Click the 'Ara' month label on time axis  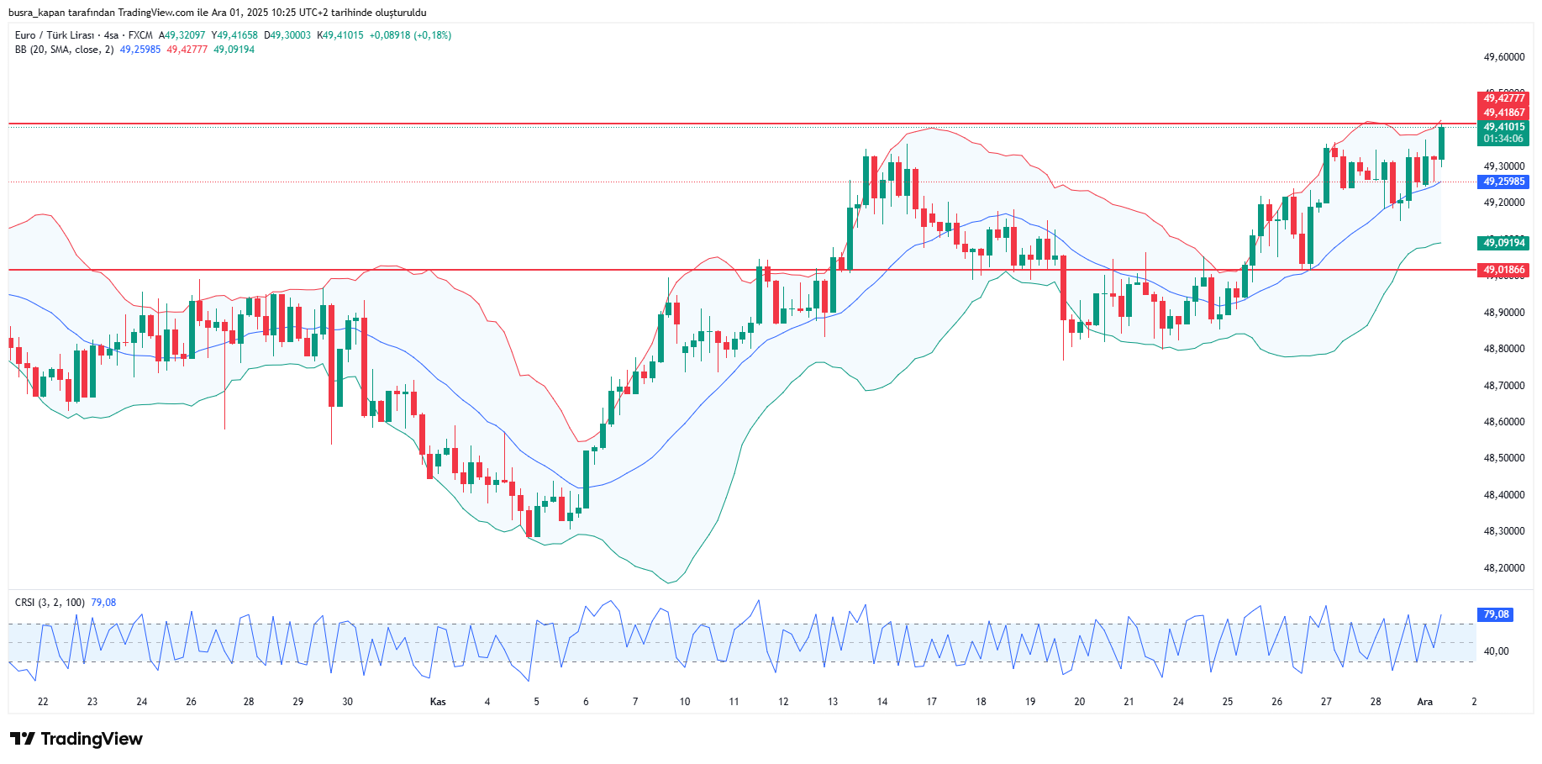pyautogui.click(x=1424, y=702)
